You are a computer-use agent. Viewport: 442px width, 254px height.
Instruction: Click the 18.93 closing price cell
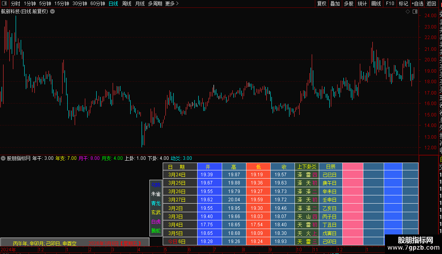pyautogui.click(x=282, y=241)
